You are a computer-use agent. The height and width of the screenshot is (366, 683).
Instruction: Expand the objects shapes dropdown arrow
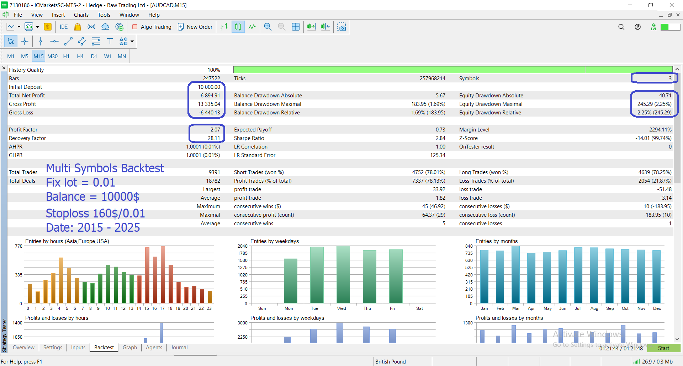click(x=132, y=42)
